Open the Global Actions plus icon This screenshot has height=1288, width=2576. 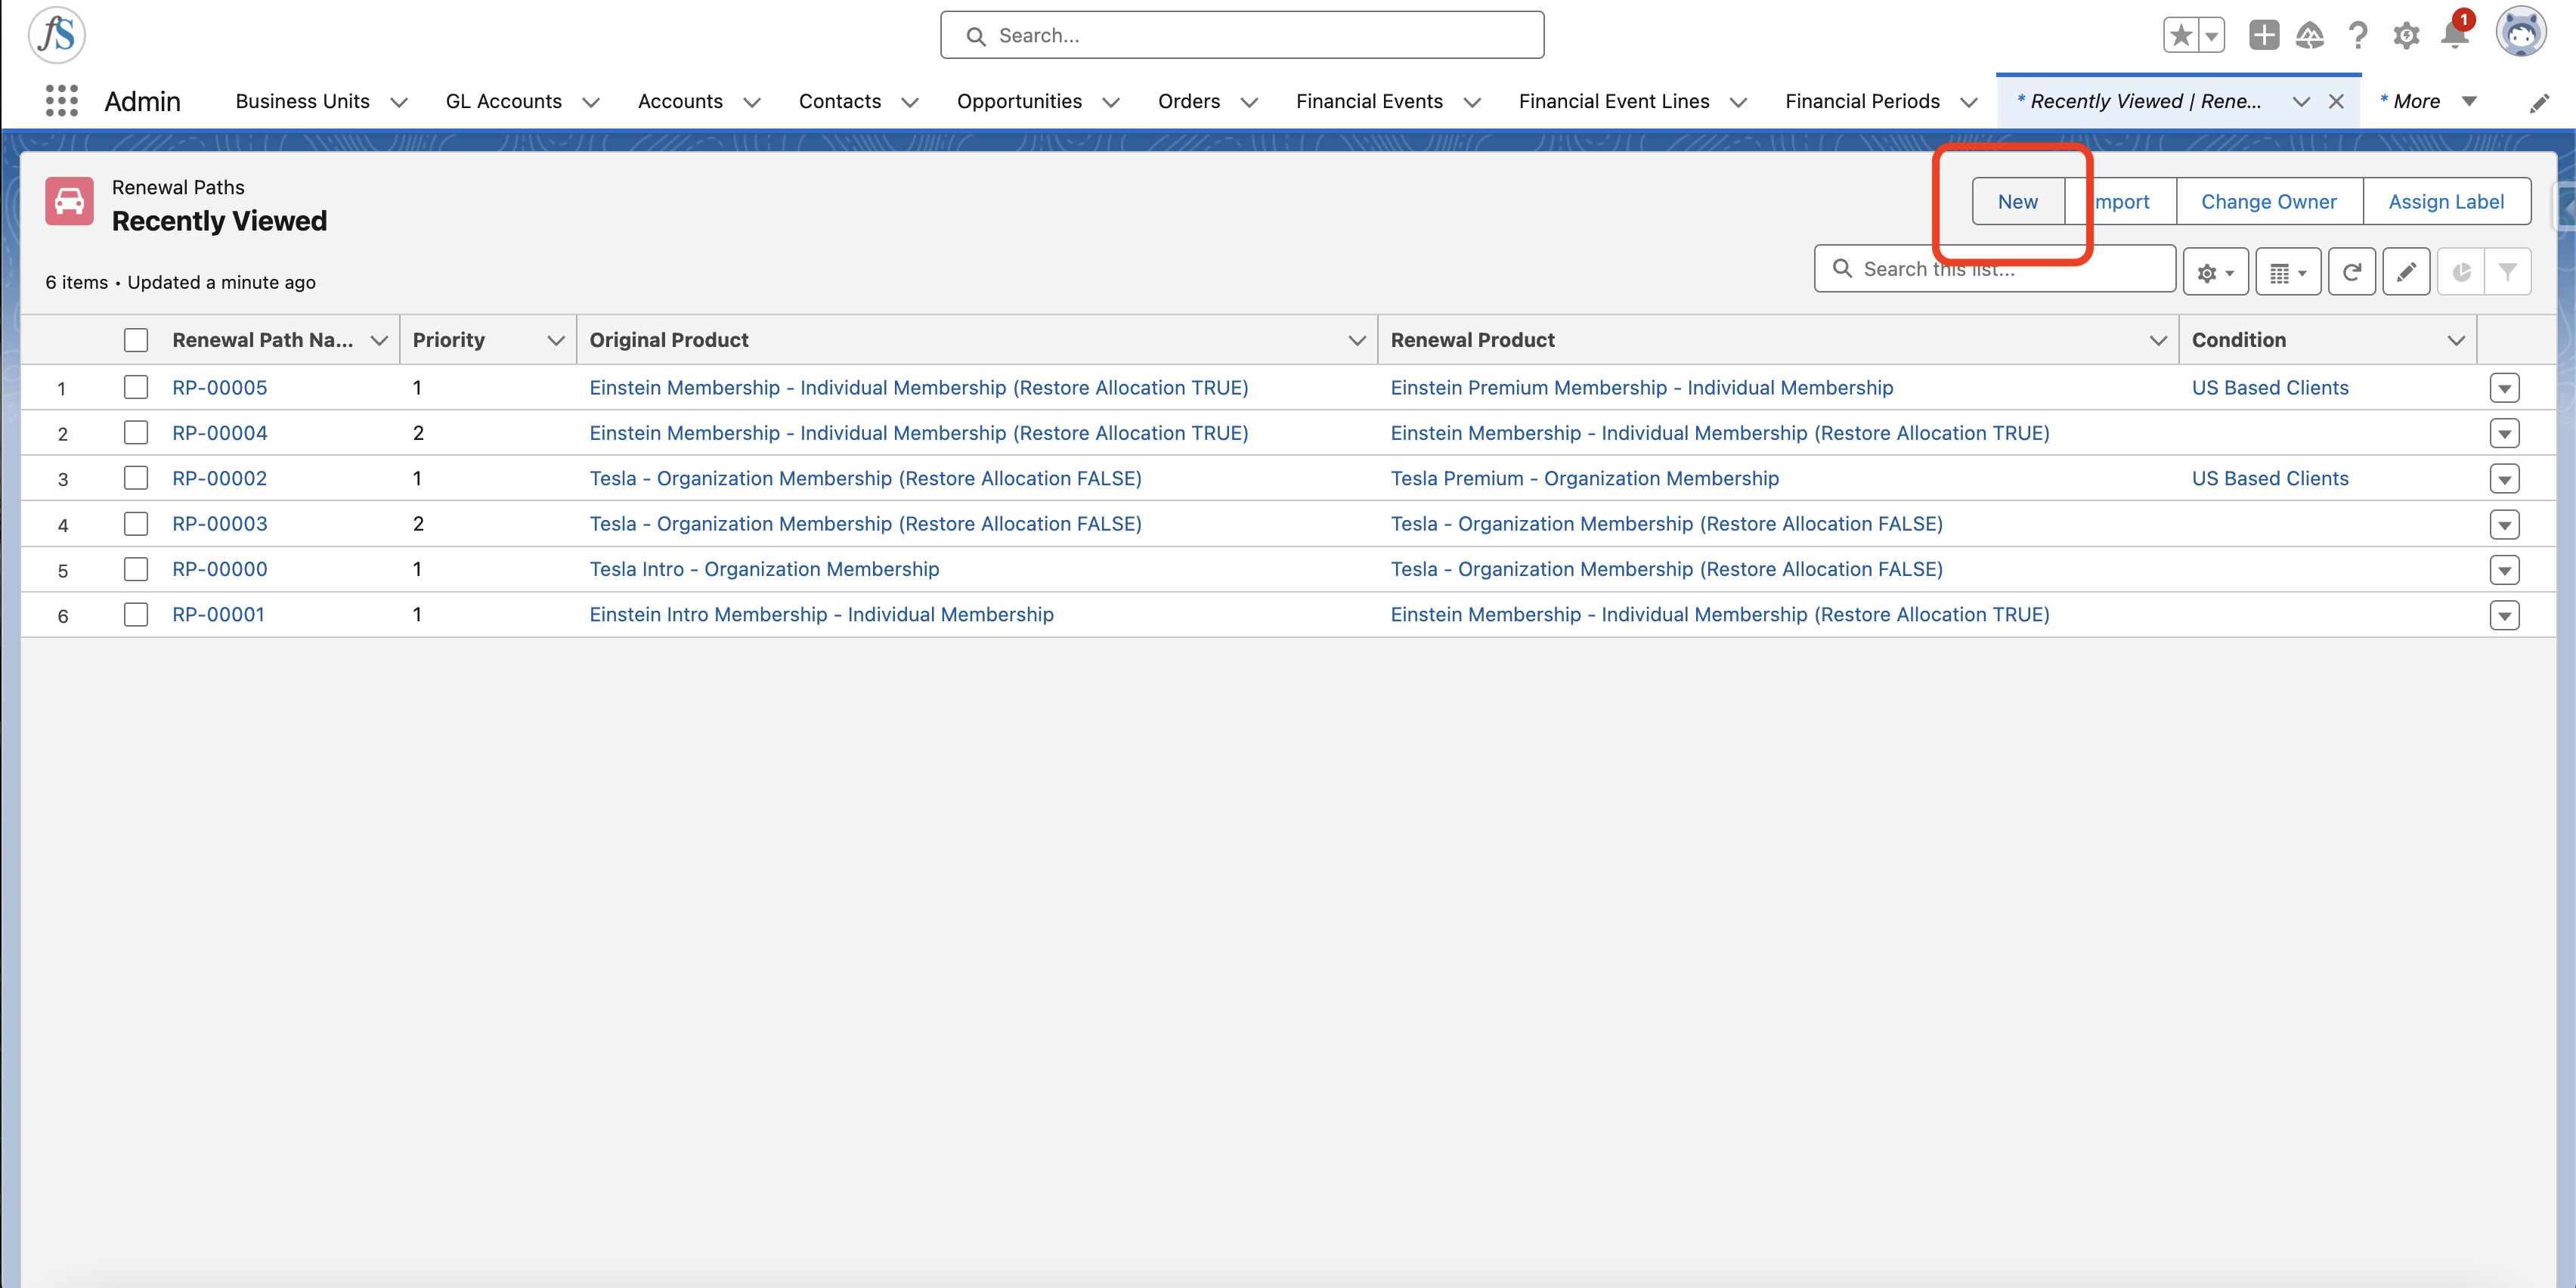click(2264, 36)
